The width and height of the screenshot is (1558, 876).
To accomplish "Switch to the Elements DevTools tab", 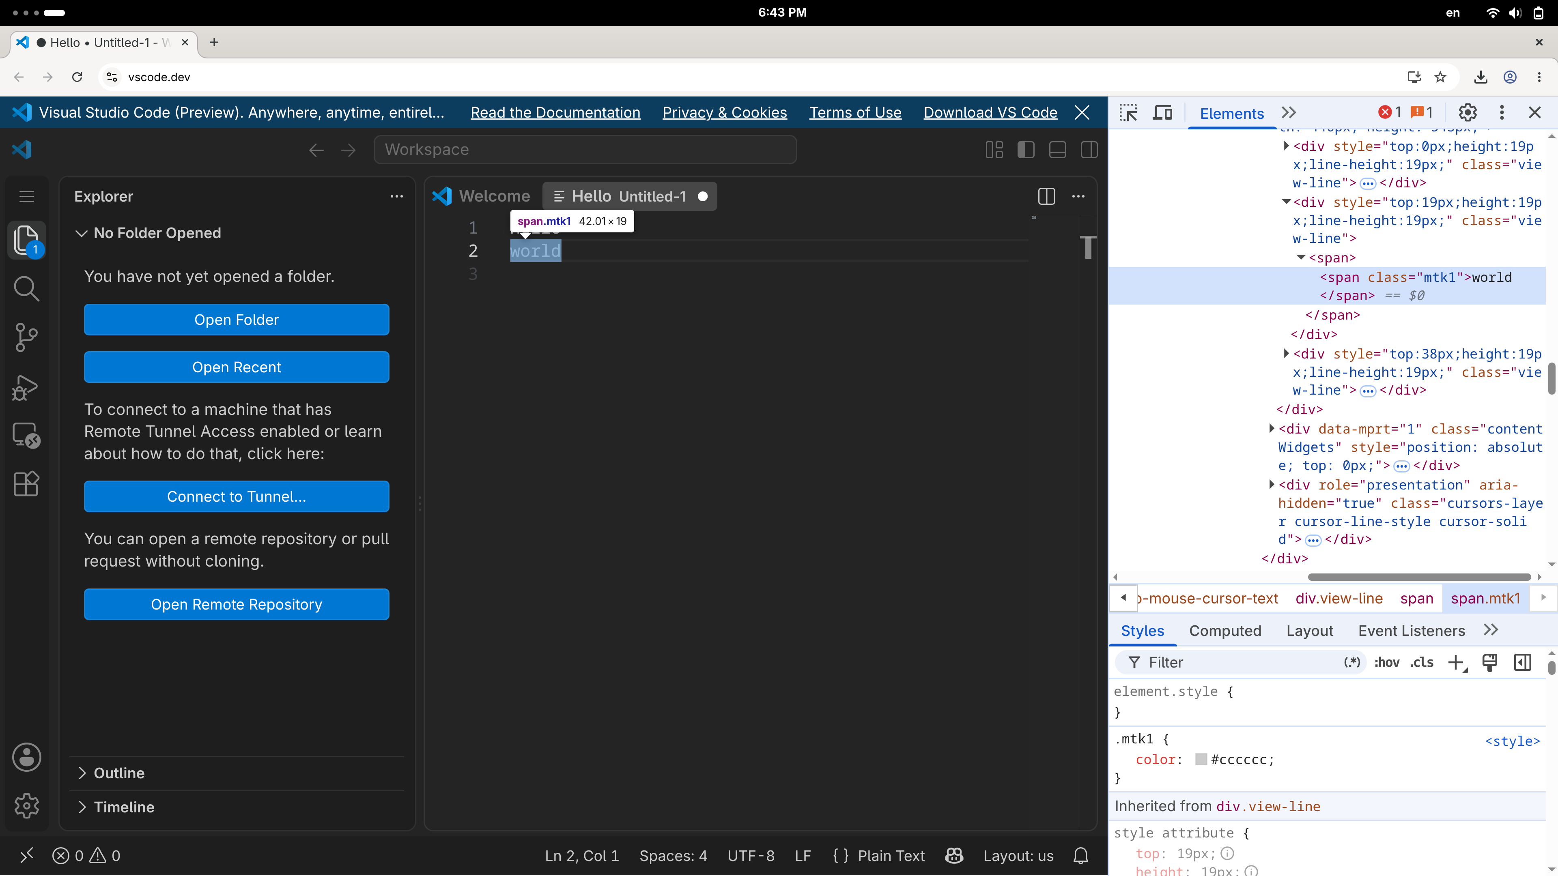I will coord(1232,113).
